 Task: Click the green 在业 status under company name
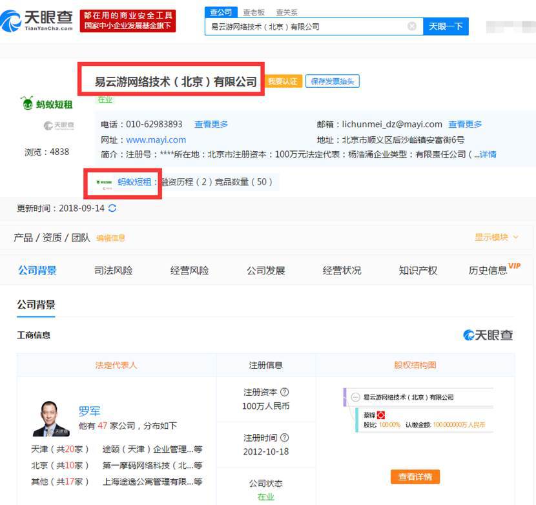(105, 99)
